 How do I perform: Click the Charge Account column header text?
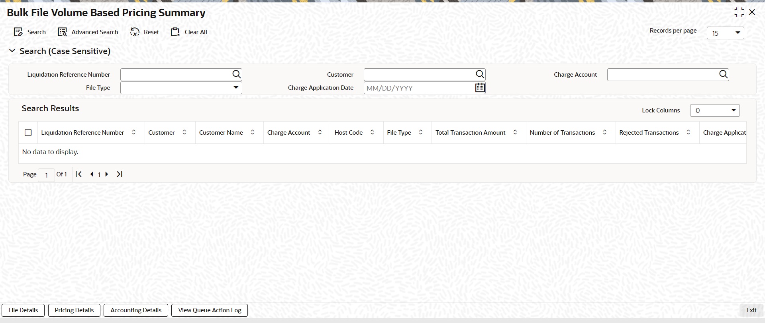pyautogui.click(x=288, y=133)
